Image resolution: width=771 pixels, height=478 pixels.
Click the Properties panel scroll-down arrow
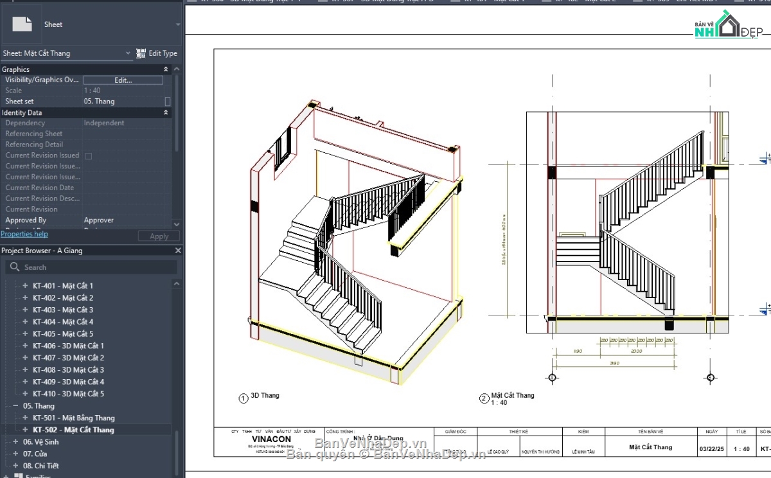coord(177,224)
